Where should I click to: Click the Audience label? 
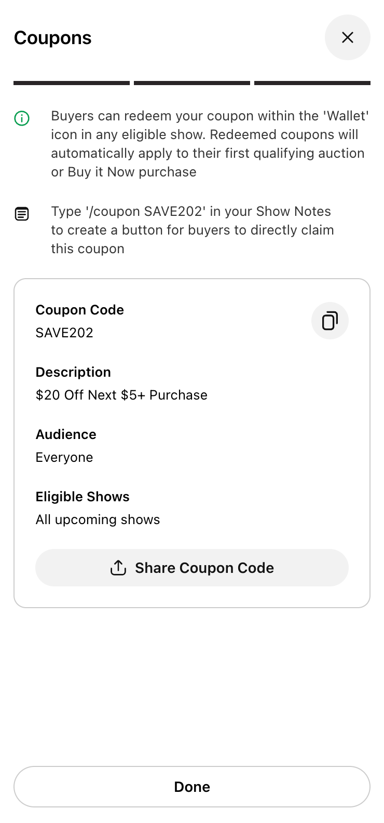[x=66, y=434]
